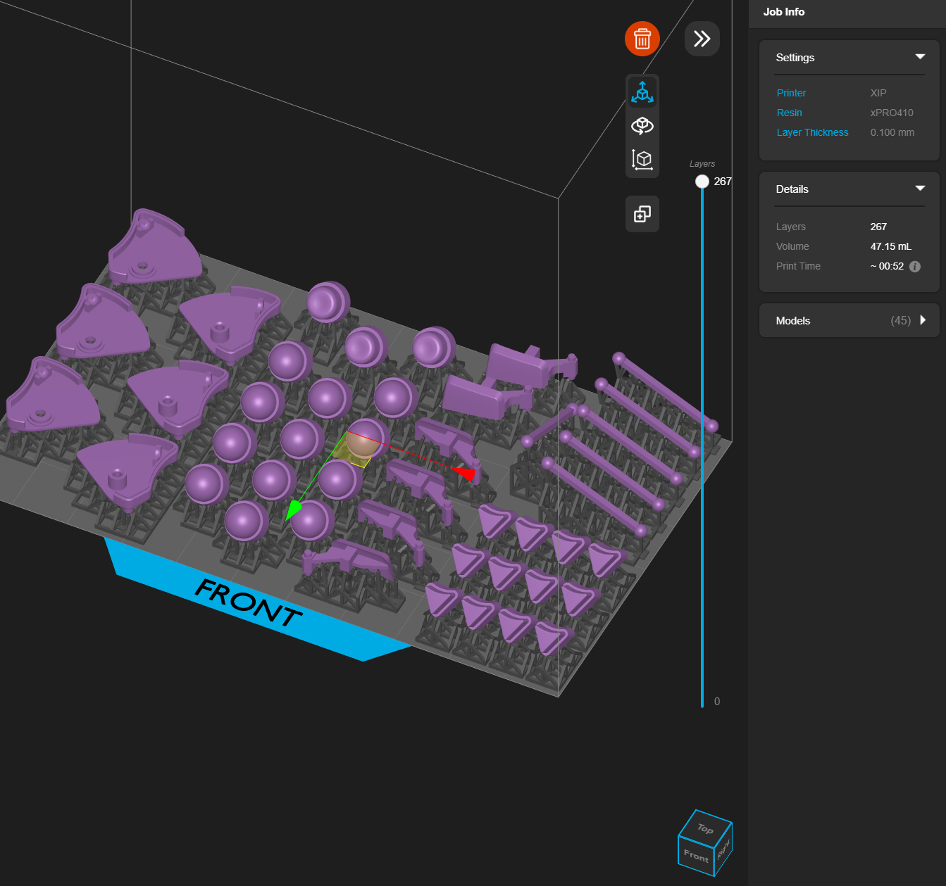
Task: Select the Scale tool
Action: [642, 159]
